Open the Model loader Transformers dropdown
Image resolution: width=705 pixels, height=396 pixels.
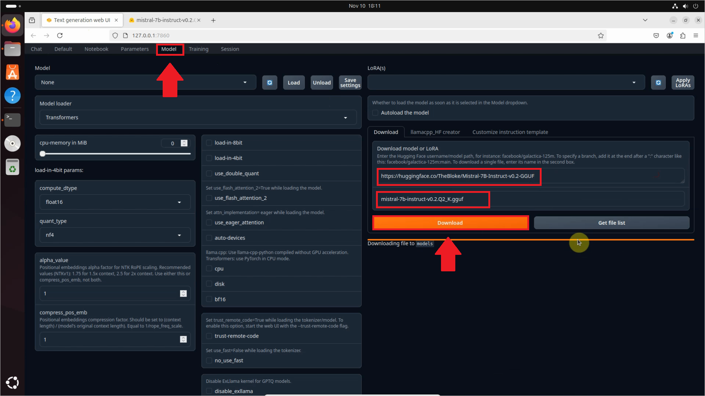pyautogui.click(x=198, y=118)
